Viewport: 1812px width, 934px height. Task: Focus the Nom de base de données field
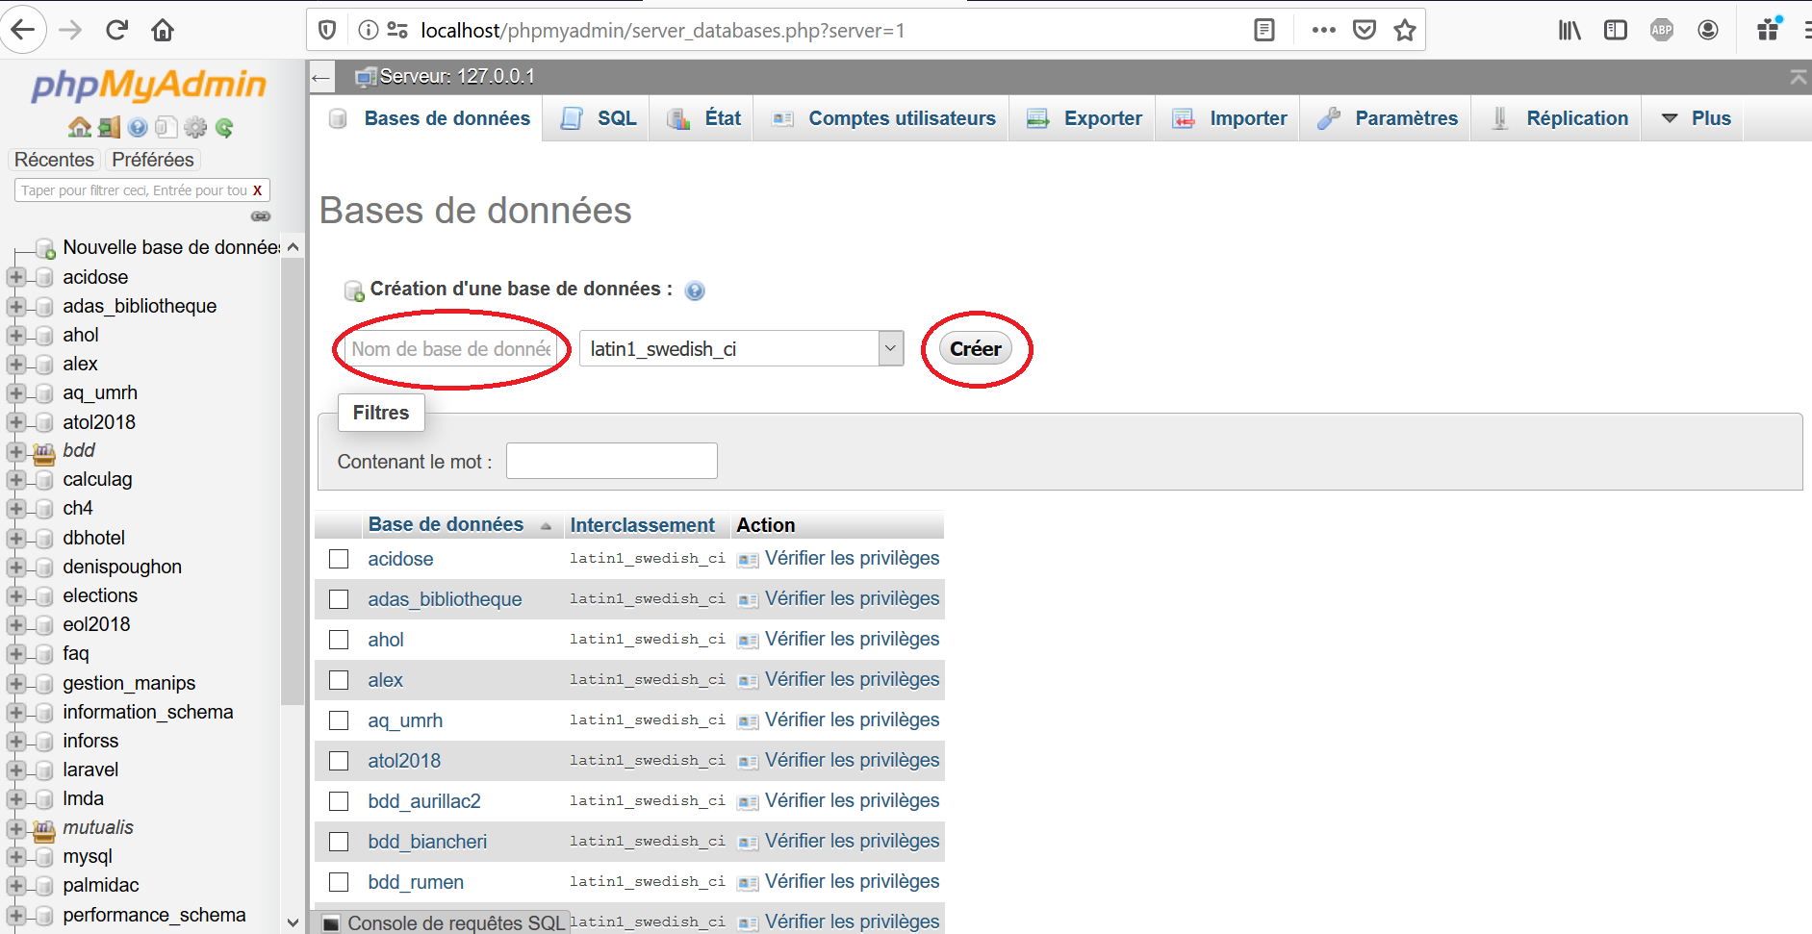(x=451, y=349)
